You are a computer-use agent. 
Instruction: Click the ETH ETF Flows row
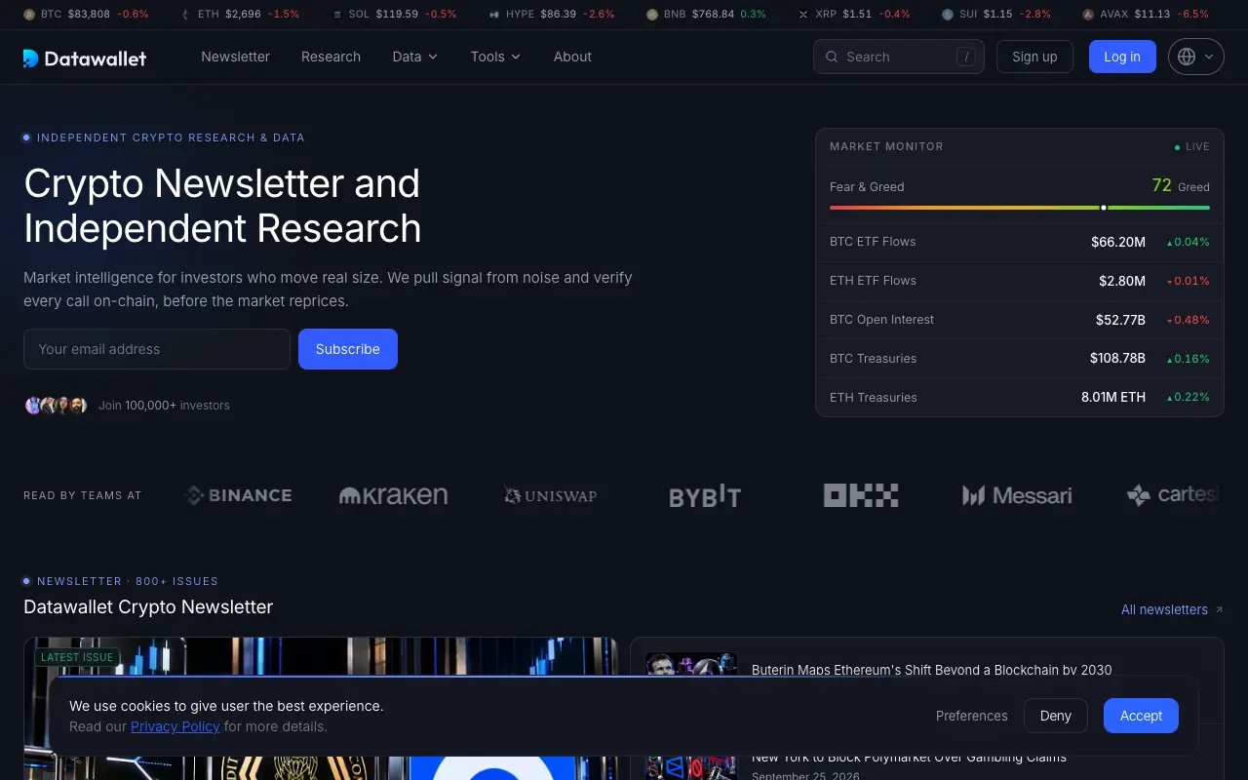tap(1020, 281)
